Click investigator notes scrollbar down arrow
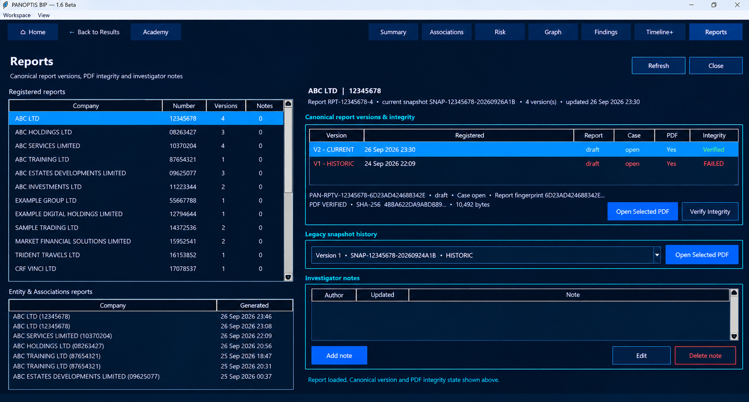The width and height of the screenshot is (749, 402). [734, 336]
